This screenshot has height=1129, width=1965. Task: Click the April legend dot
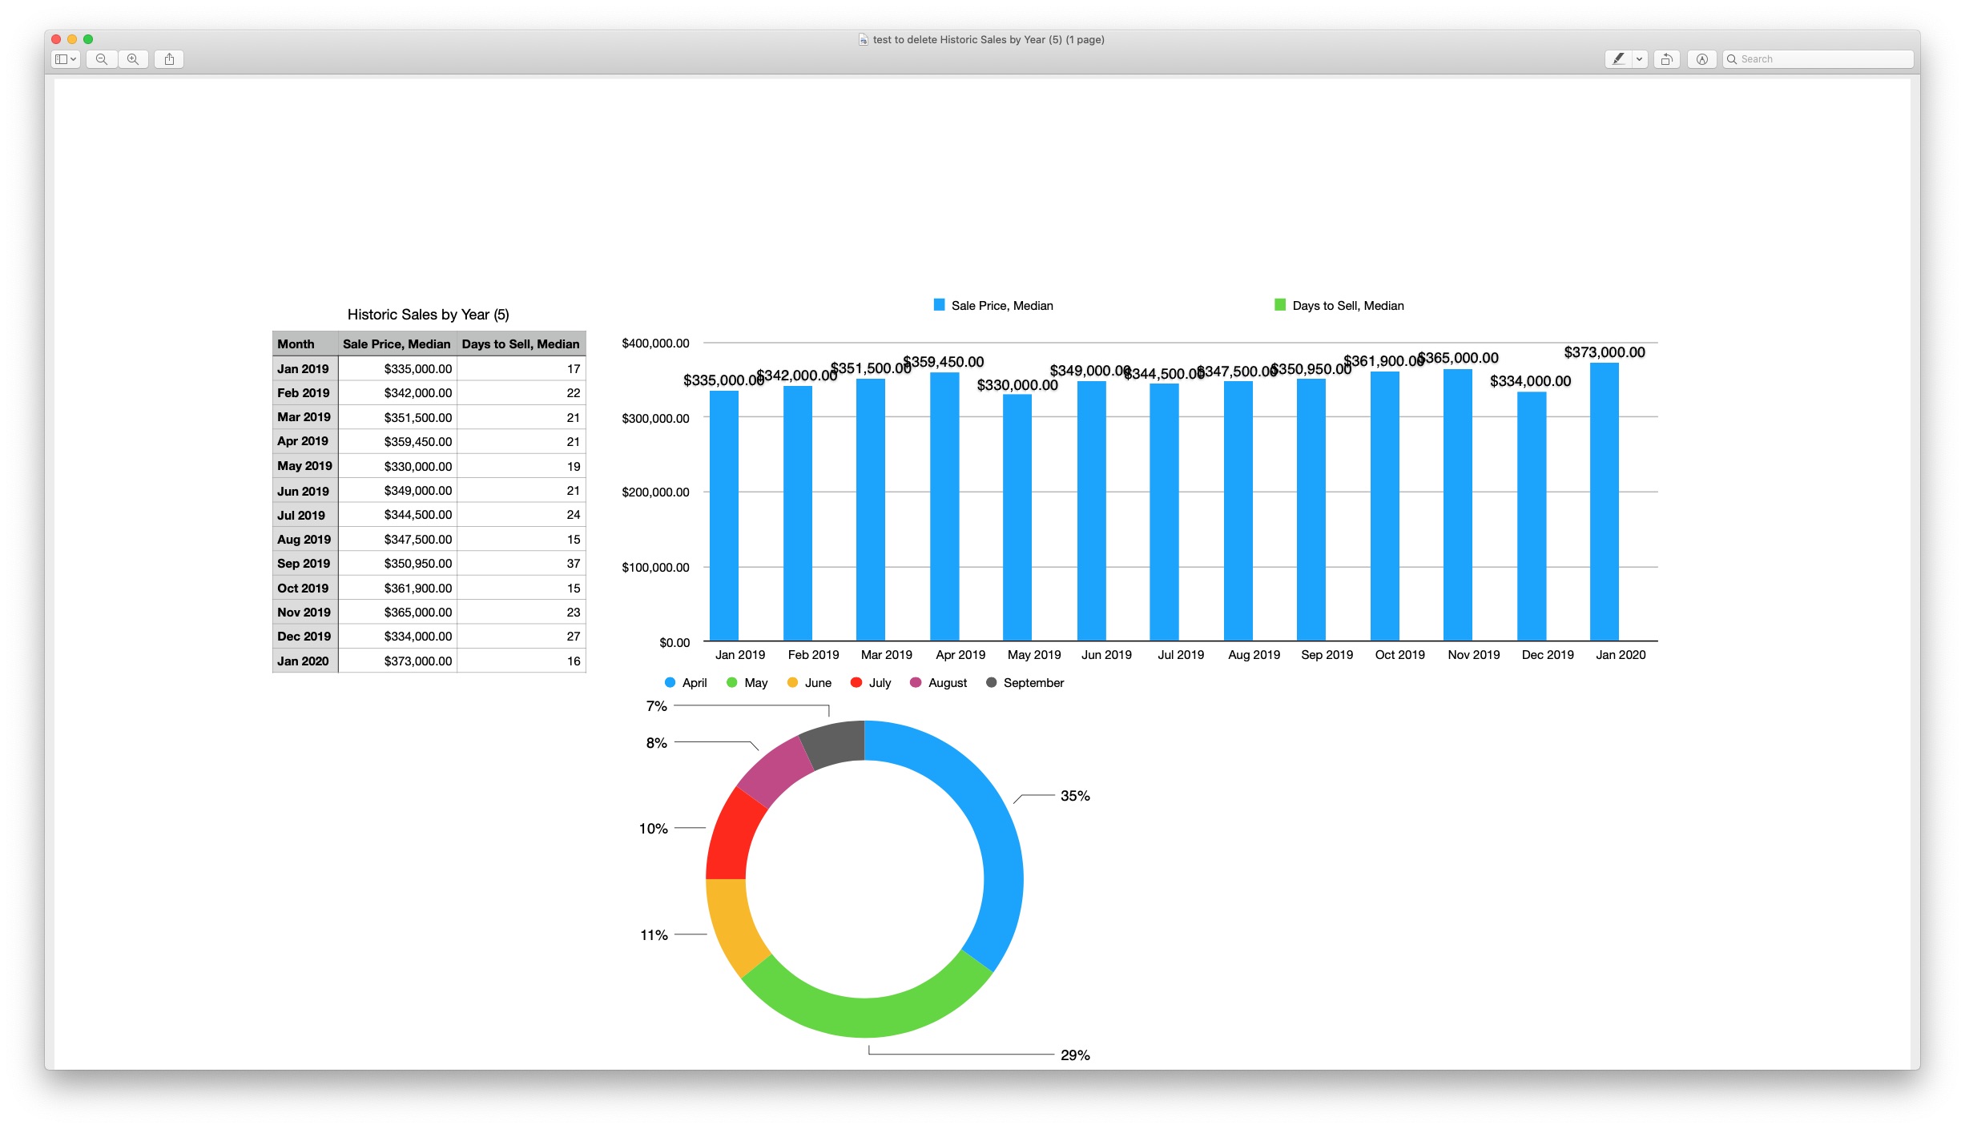(670, 683)
